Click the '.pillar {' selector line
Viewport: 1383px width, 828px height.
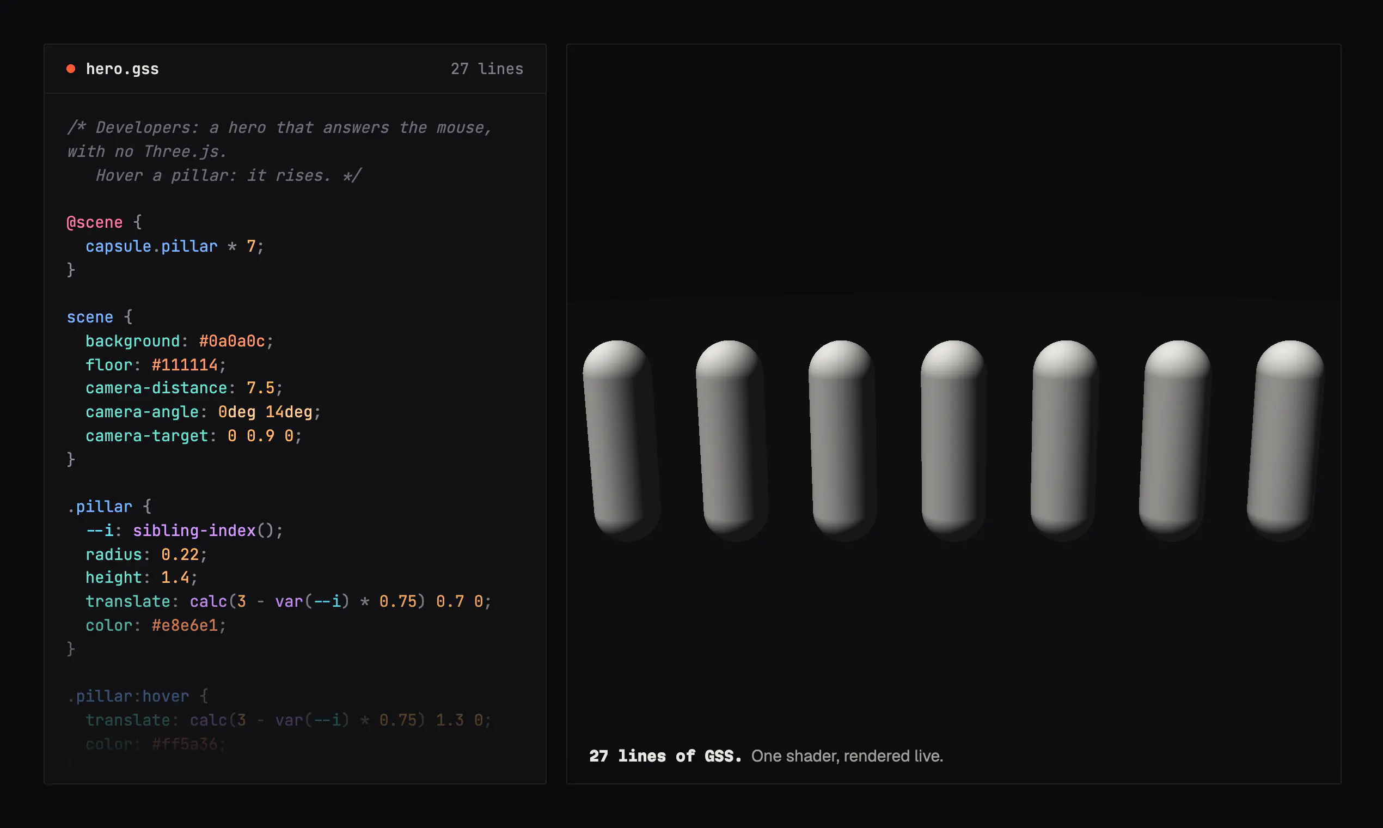pyautogui.click(x=109, y=507)
